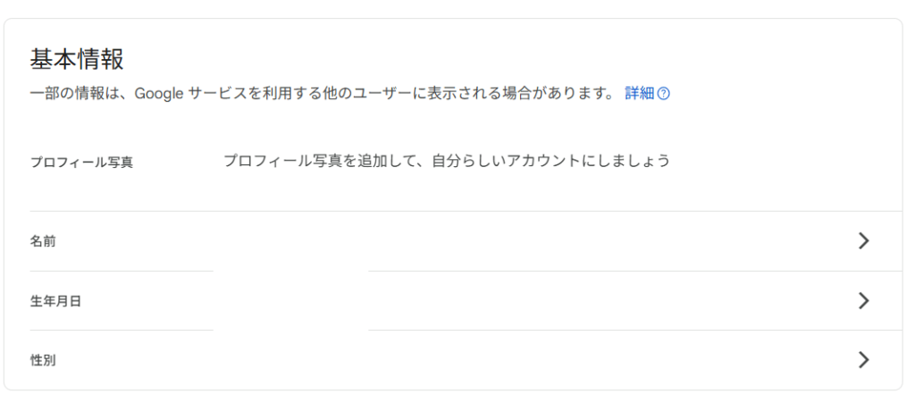Open the 名前 row arrow icon
Image resolution: width=915 pixels, height=394 pixels.
pos(864,240)
